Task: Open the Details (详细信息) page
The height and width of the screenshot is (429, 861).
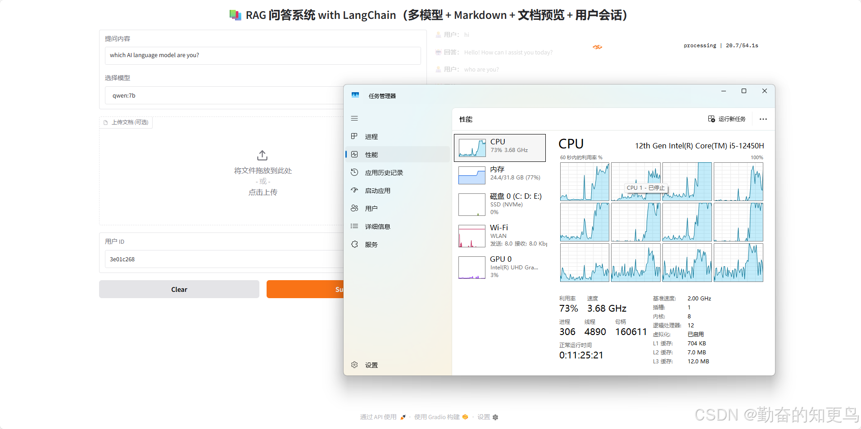Action: (397, 227)
